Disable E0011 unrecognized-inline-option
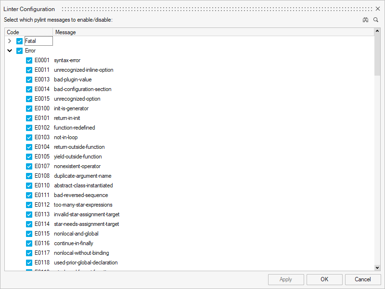This screenshot has width=385, height=289. [x=29, y=70]
